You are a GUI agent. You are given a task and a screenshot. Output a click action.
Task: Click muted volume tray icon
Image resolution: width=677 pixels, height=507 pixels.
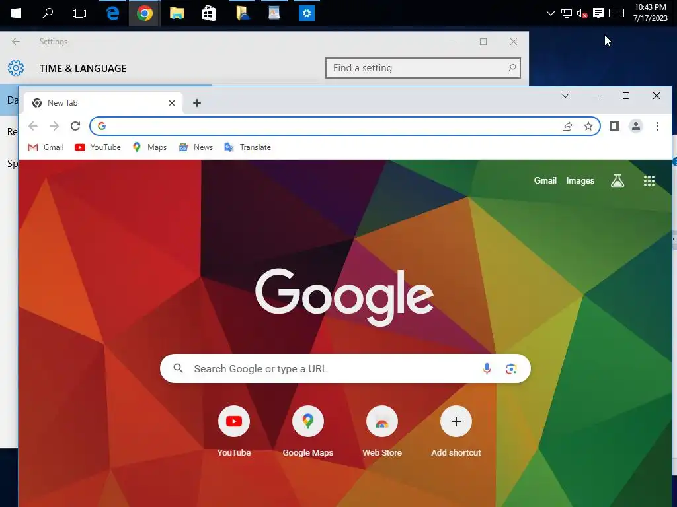(x=582, y=13)
